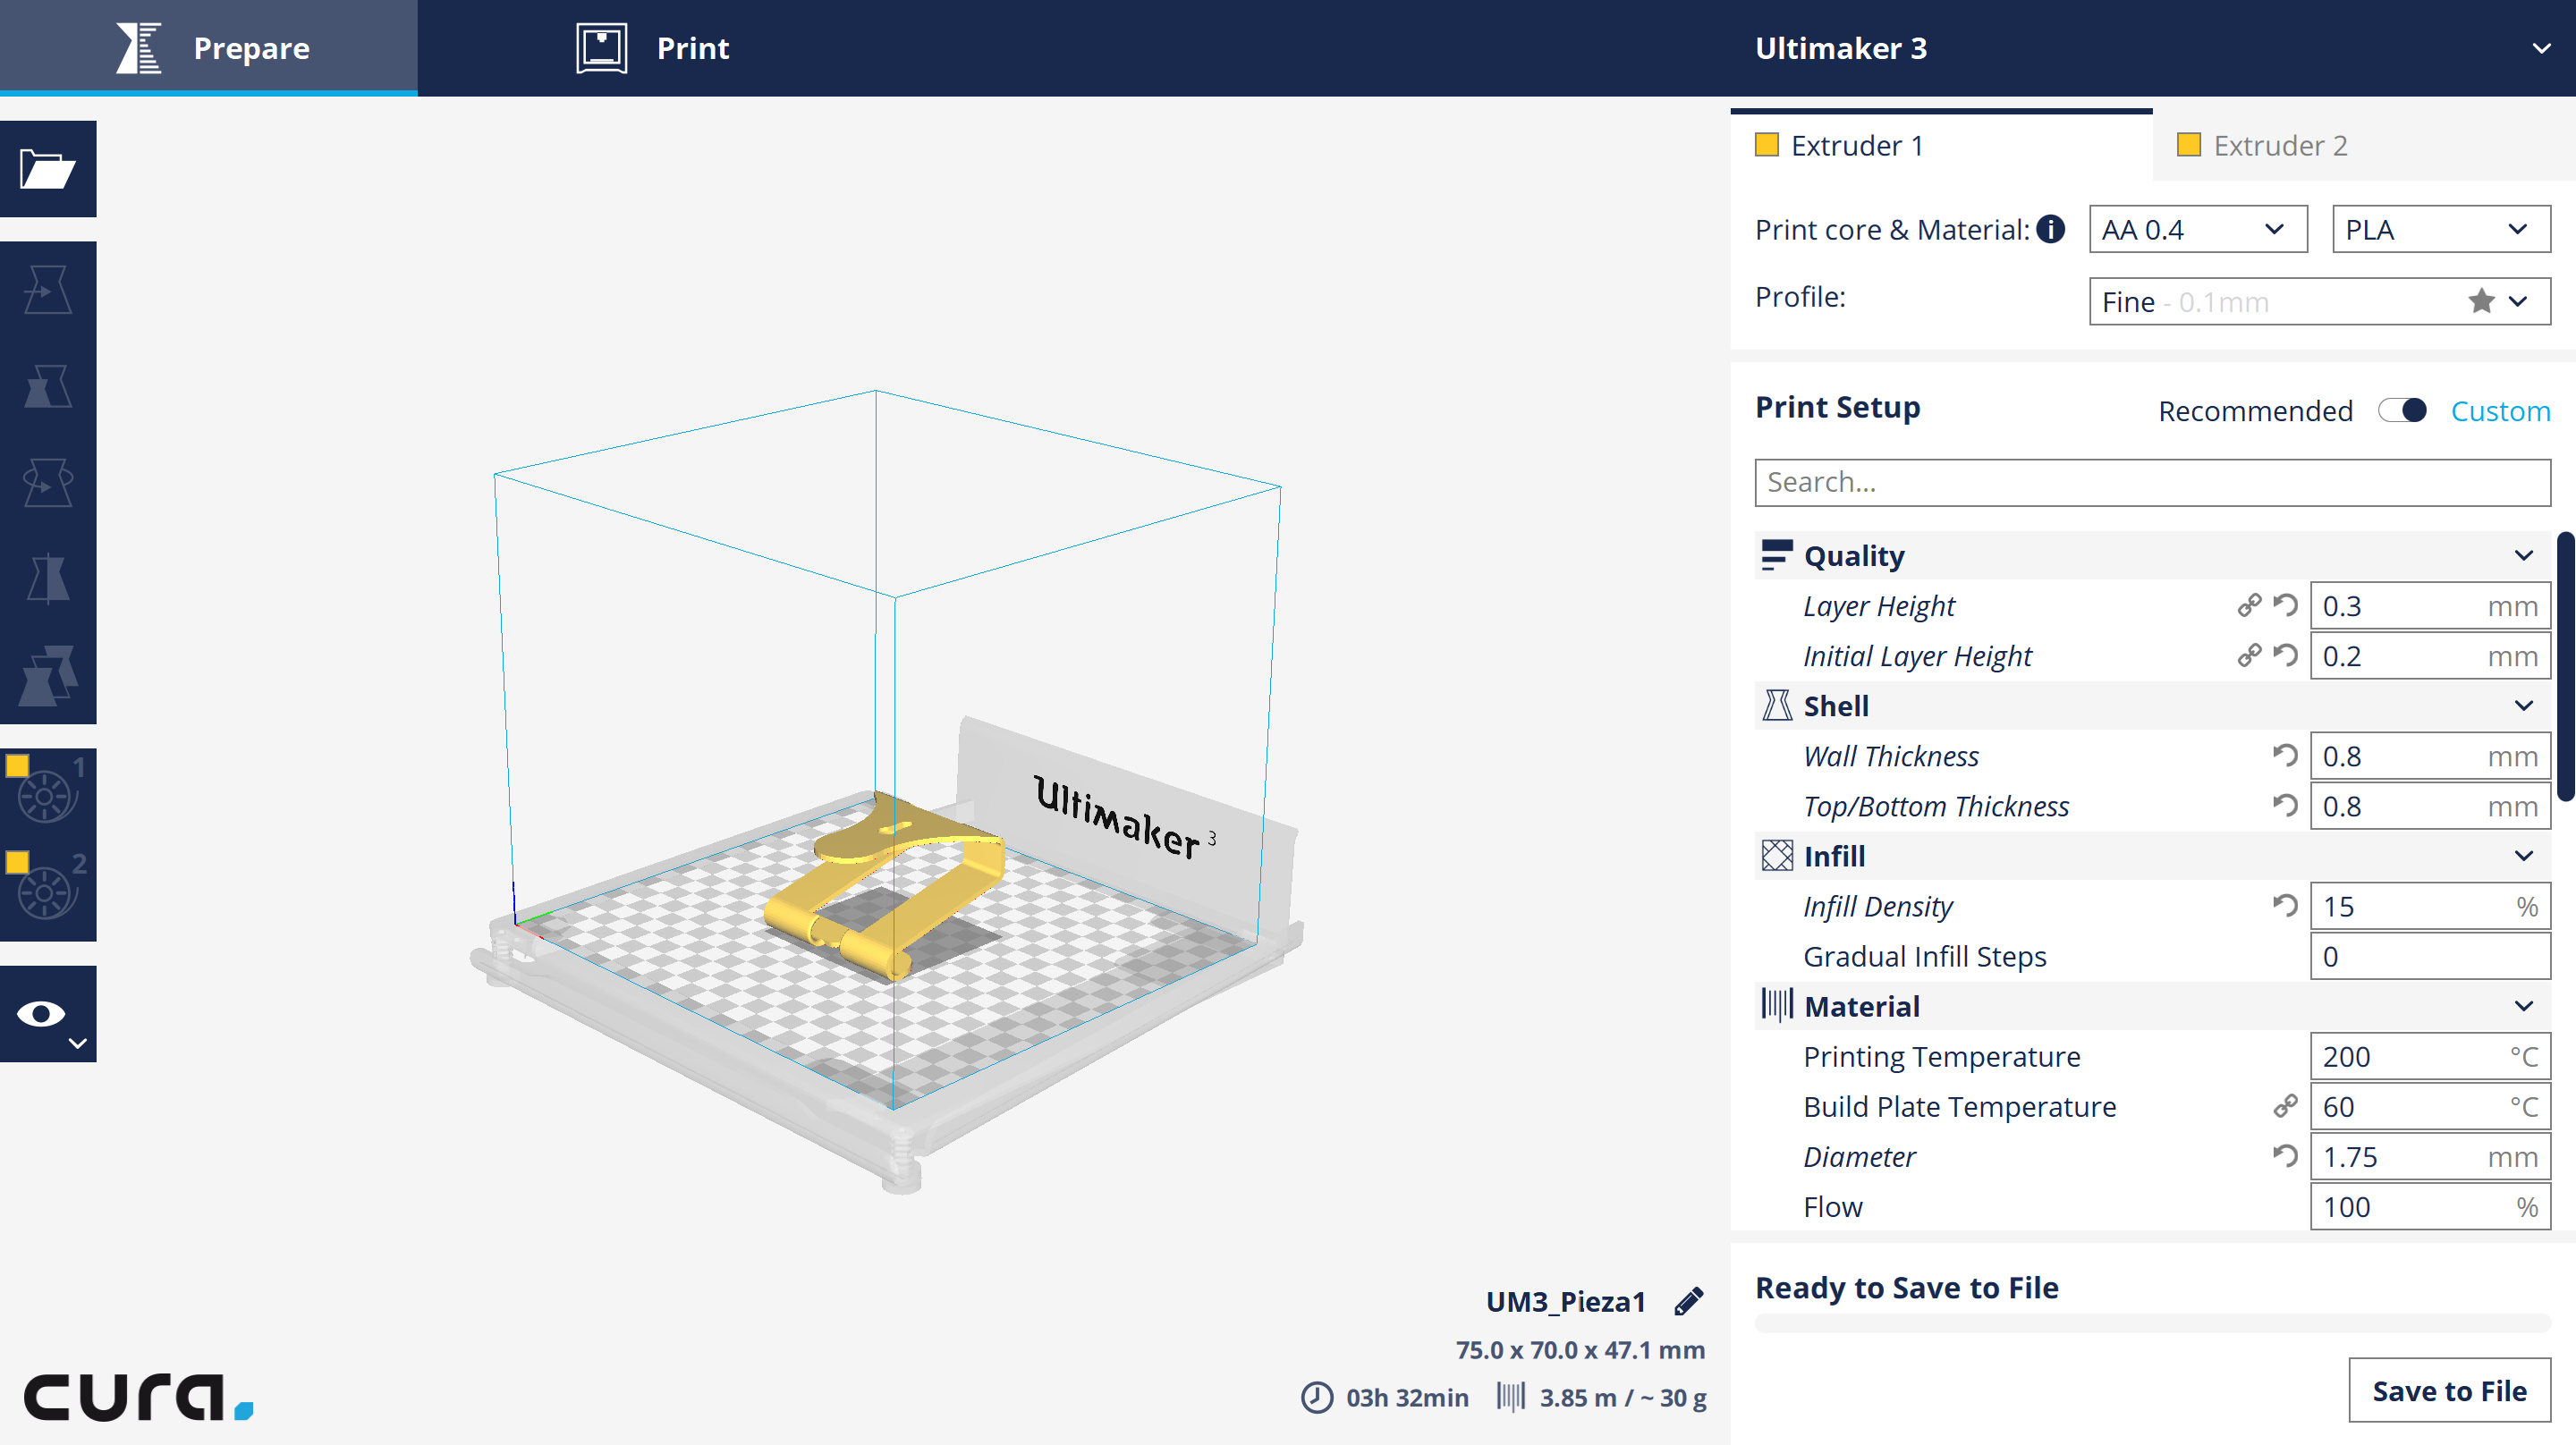Select the Scale tool in sidebar
Viewport: 2576px width, 1445px height.
48,386
